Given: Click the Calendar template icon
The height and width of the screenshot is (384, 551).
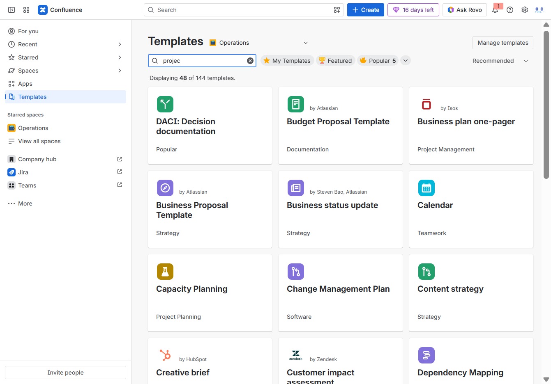Looking at the screenshot, I should point(427,188).
